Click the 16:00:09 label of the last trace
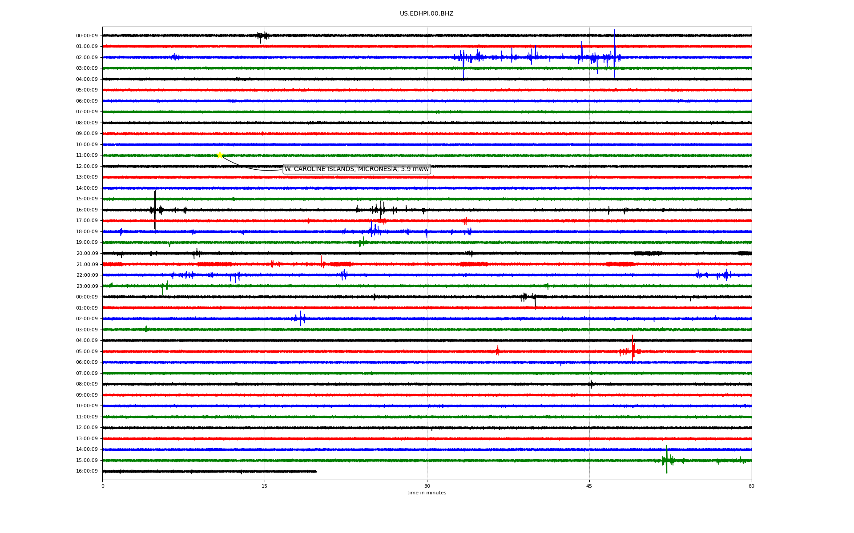This screenshot has height=533, width=854. coord(87,471)
